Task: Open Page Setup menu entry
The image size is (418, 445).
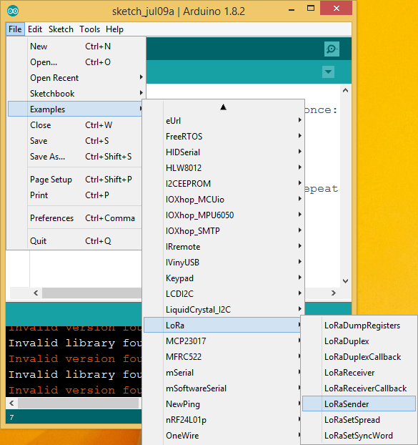Action: coord(75,180)
